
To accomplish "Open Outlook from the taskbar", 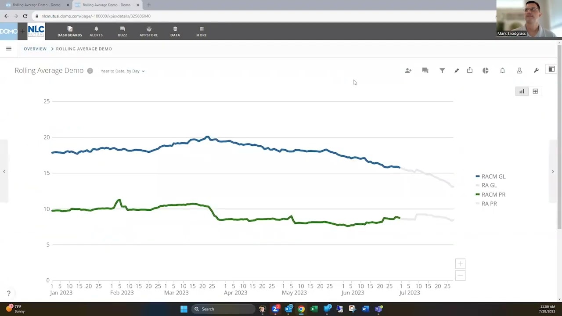I will pos(288,309).
